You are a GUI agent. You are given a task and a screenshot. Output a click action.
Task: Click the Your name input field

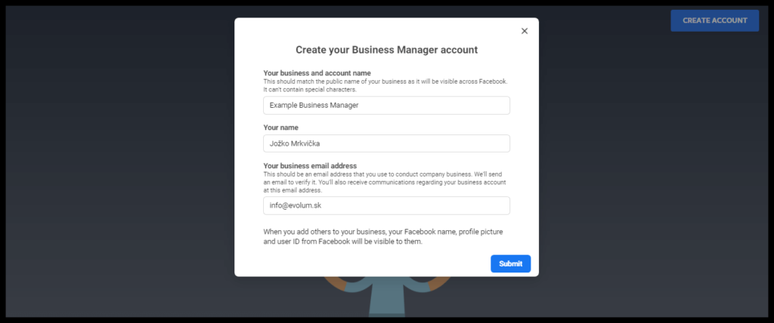(x=386, y=143)
